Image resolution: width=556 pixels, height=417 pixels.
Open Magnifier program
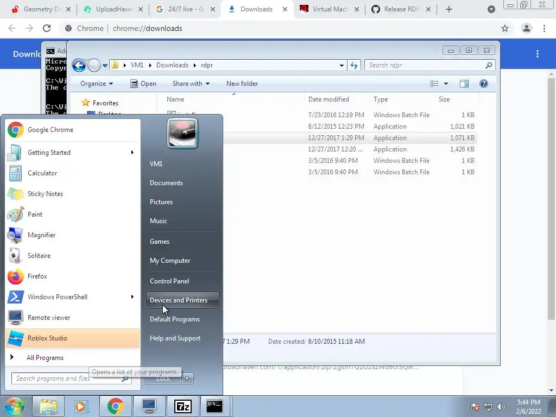pyautogui.click(x=73, y=235)
